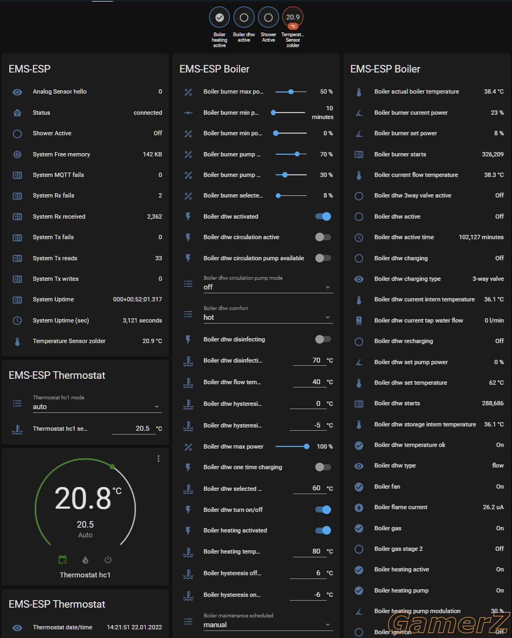The height and width of the screenshot is (638, 512).
Task: Adjust the Boiler burner max power slider
Action: pyautogui.click(x=291, y=92)
